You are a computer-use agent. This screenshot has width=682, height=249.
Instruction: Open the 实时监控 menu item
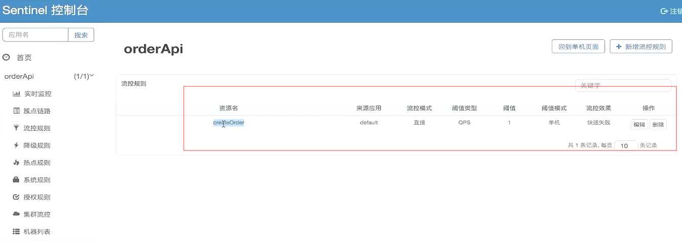(37, 94)
